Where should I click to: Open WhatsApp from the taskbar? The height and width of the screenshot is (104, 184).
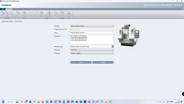pyautogui.click(x=93, y=102)
